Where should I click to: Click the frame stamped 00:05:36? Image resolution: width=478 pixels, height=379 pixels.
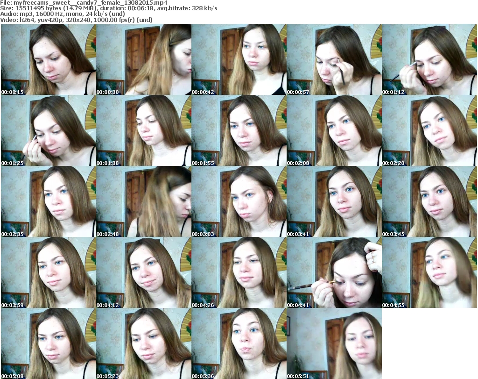click(239, 343)
